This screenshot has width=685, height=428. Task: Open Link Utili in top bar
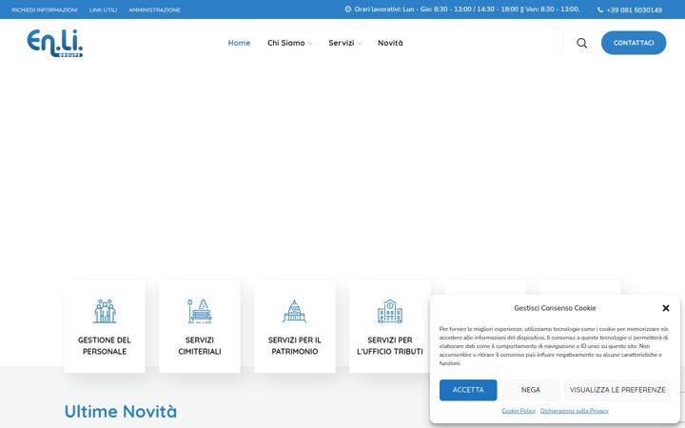coord(103,10)
